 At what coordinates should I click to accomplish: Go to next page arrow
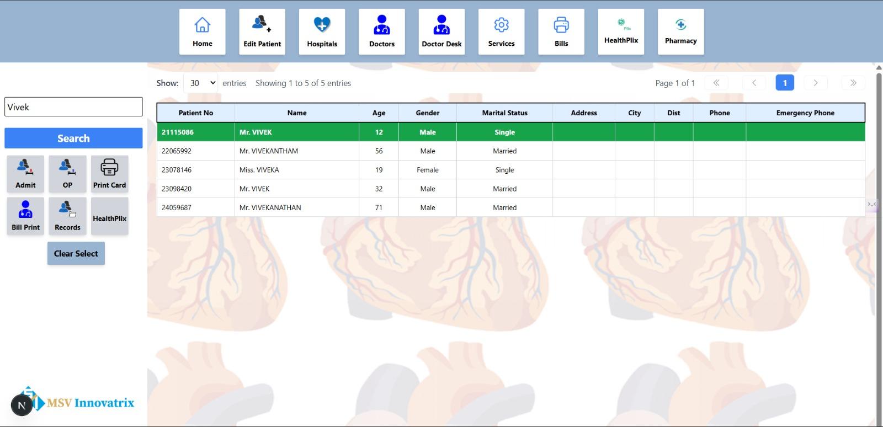[x=815, y=83]
